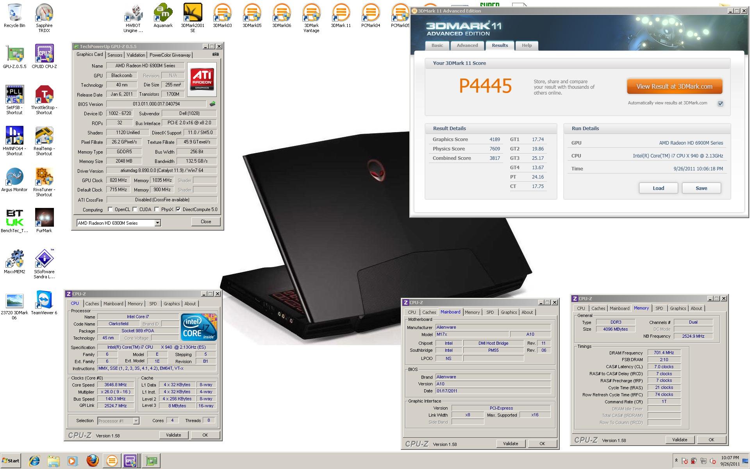The height and width of the screenshot is (469, 750).
Task: Open 3DMark06 desktop shortcut
Action: 282,16
